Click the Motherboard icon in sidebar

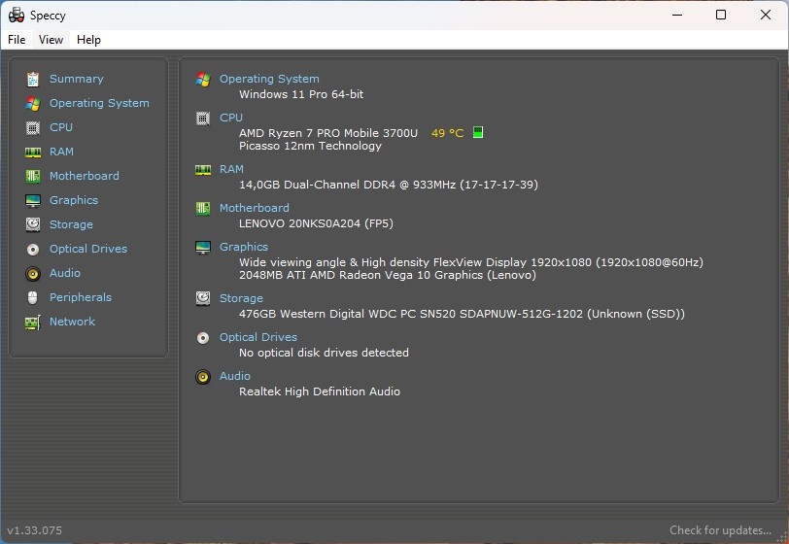click(x=33, y=176)
